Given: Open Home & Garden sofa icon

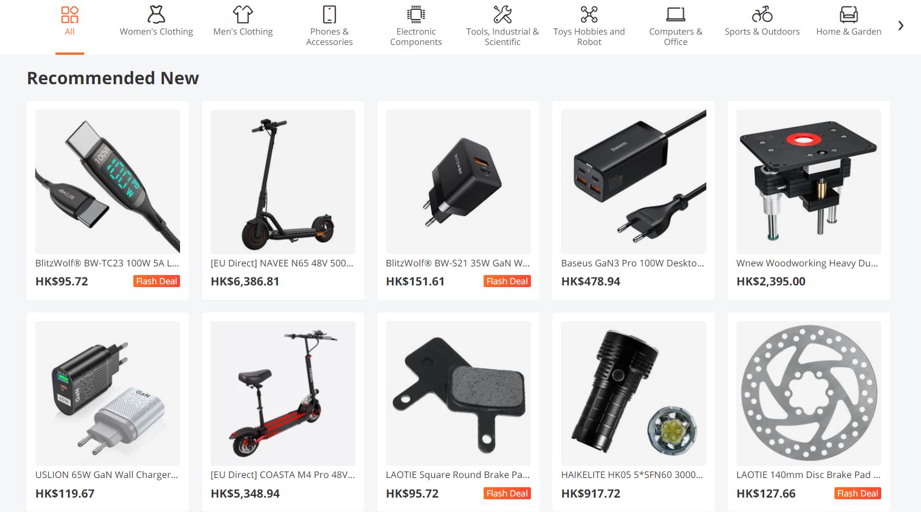Looking at the screenshot, I should click(849, 14).
